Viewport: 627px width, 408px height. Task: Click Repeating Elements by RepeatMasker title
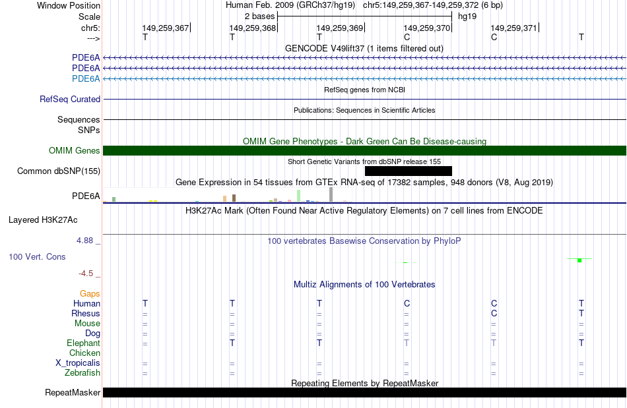pyautogui.click(x=364, y=383)
